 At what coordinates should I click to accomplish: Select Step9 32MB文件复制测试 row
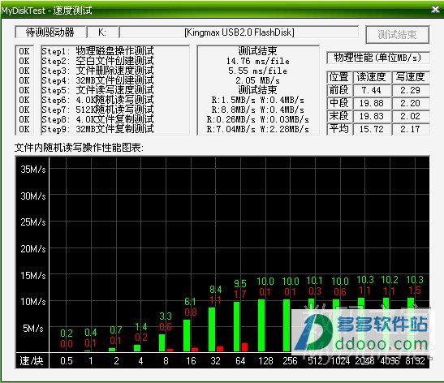click(97, 129)
